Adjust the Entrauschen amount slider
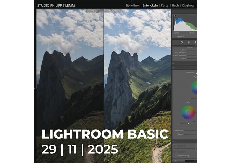The width and height of the screenshot is (231, 163). [185, 149]
